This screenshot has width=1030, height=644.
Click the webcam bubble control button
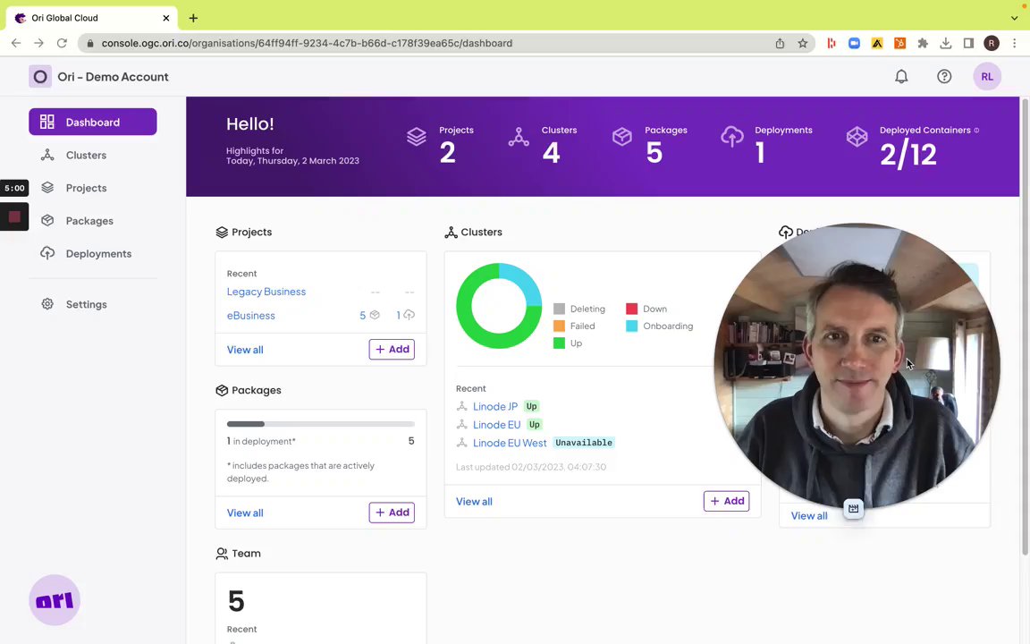tap(853, 508)
